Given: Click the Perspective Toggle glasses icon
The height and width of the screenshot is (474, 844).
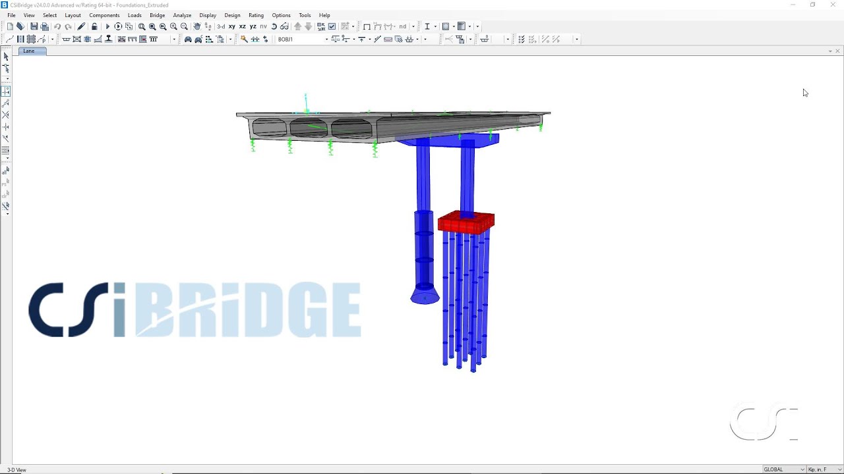Looking at the screenshot, I should point(284,26).
